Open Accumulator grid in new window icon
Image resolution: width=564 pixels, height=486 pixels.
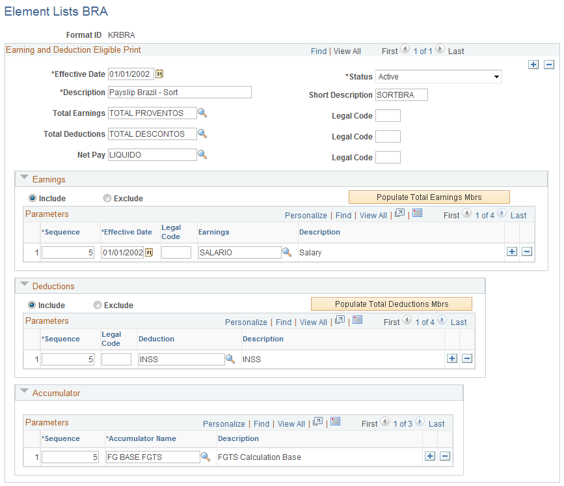pos(317,422)
